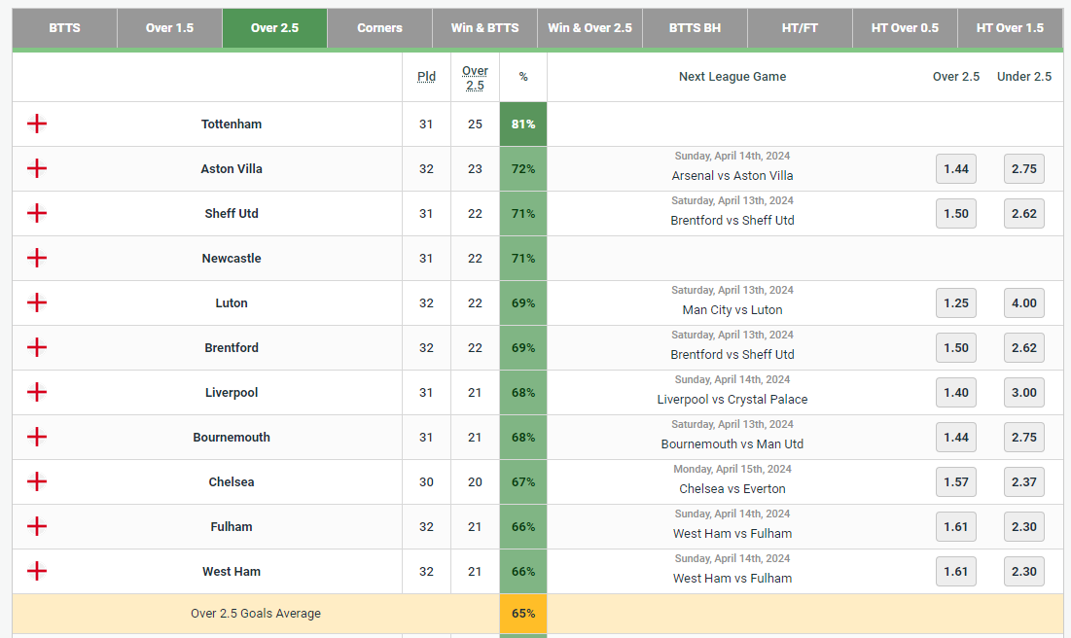Click the England flag in Luton row
The height and width of the screenshot is (638, 1071).
pos(37,302)
